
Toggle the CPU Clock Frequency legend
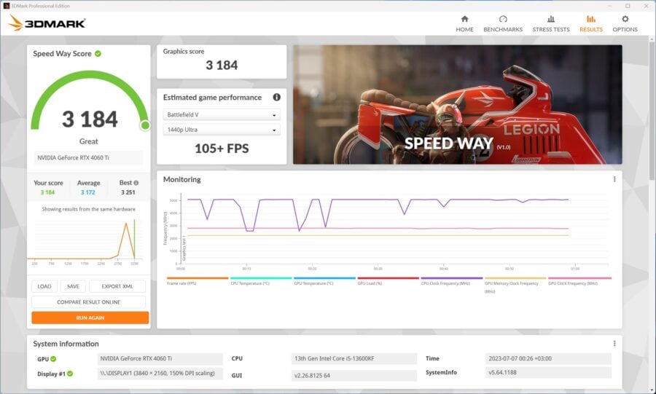[x=451, y=281]
